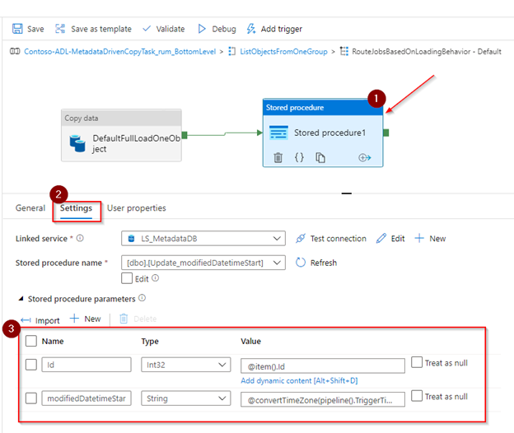Image resolution: width=514 pixels, height=433 pixels.
Task: Delete Stored procedure1 with trash icon
Action: 278,158
